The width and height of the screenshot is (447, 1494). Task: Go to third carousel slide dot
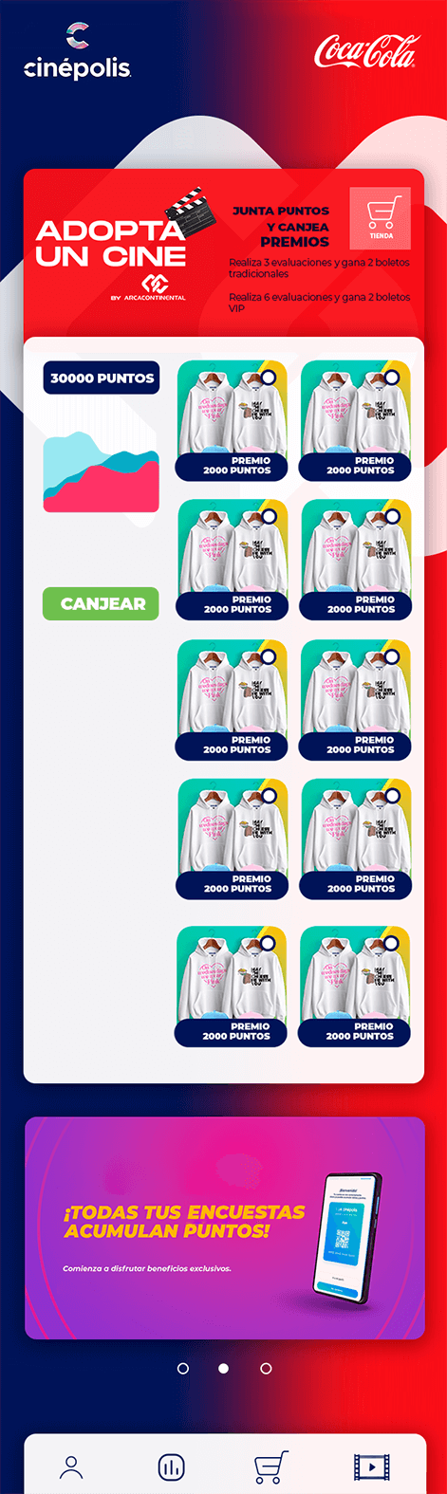click(x=266, y=1369)
